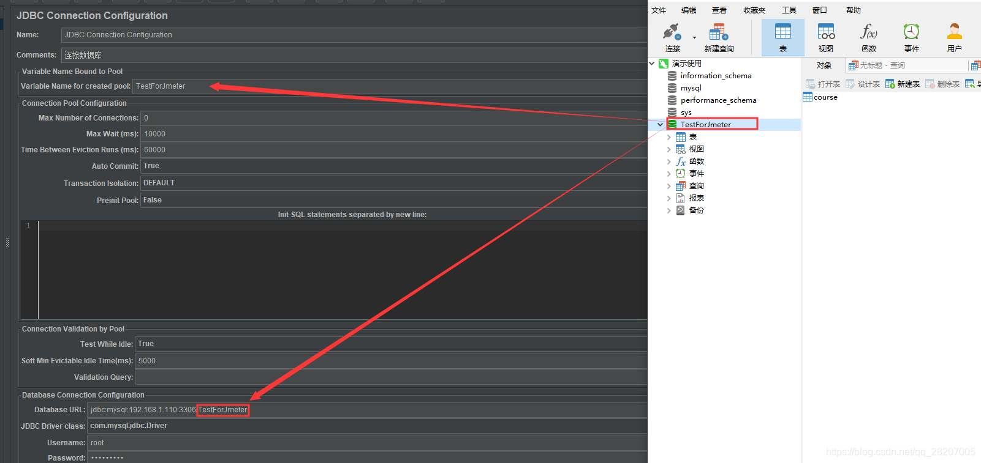Open the 窗口 window menu
The width and height of the screenshot is (981, 463).
coord(820,10)
